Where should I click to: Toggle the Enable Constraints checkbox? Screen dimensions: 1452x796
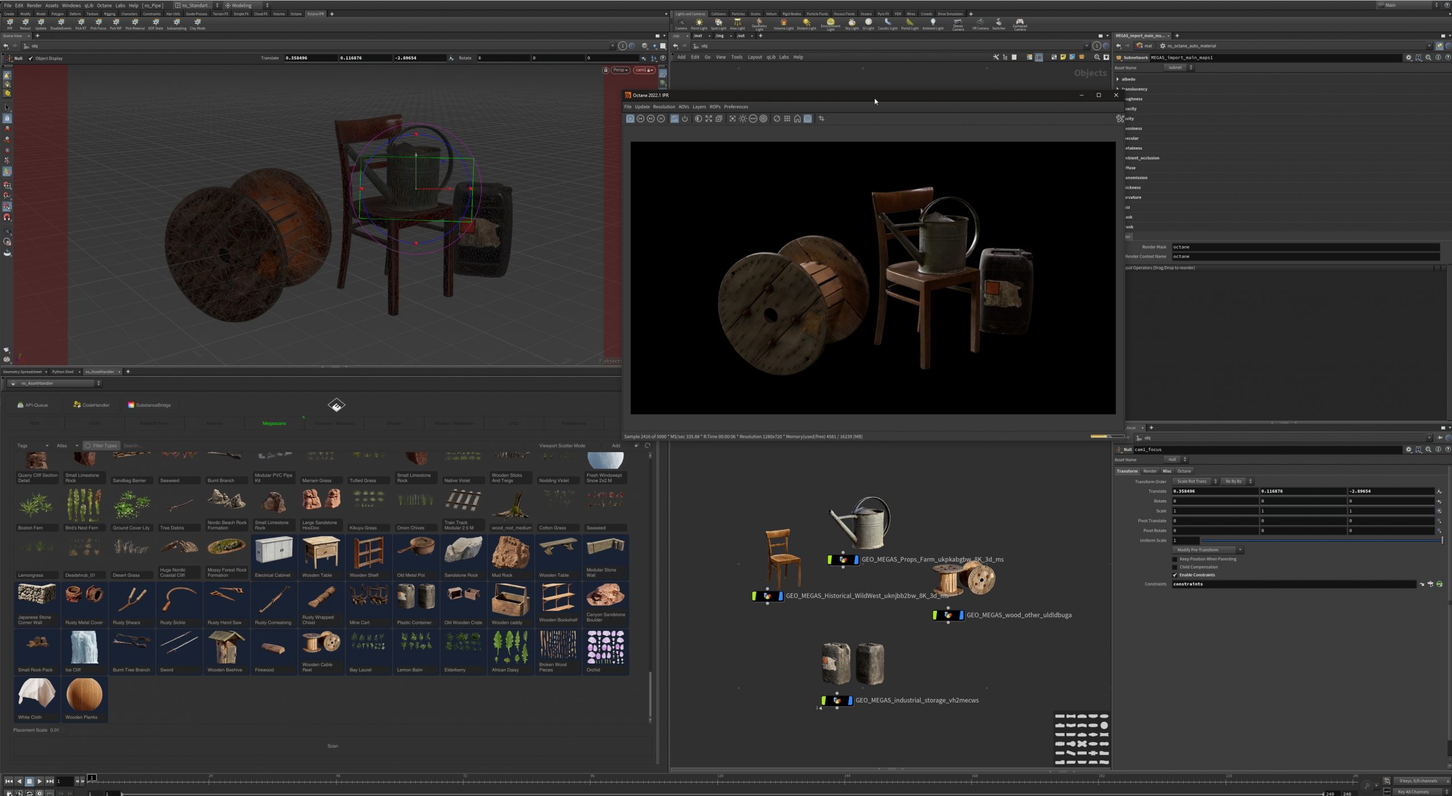[x=1175, y=574]
